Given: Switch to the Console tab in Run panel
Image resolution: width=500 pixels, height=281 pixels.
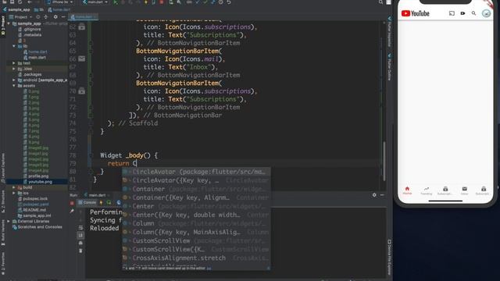Looking at the screenshot, I should pos(87,202).
